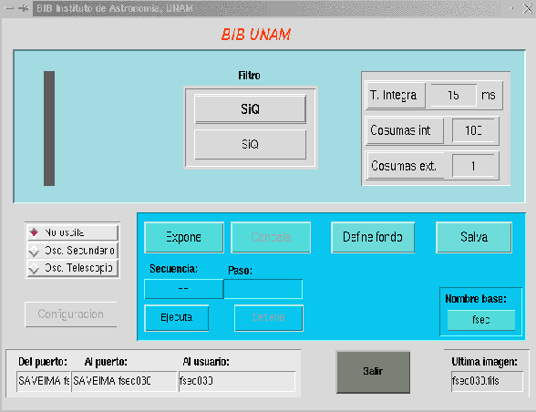This screenshot has width=536, height=412.
Task: Edit Cosumas ext. value field
Action: tap(473, 166)
